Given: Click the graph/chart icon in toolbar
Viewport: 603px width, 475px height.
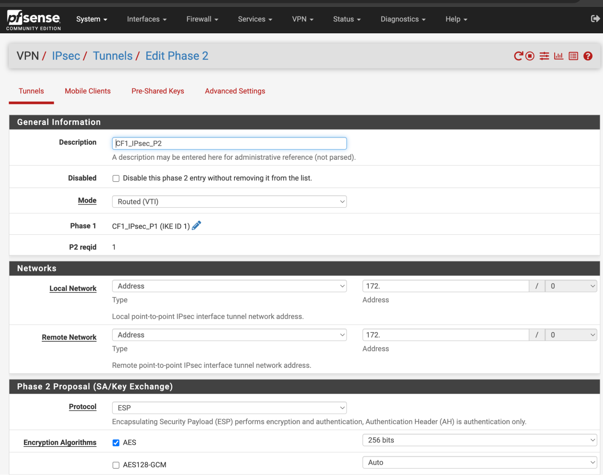Looking at the screenshot, I should [x=558, y=55].
